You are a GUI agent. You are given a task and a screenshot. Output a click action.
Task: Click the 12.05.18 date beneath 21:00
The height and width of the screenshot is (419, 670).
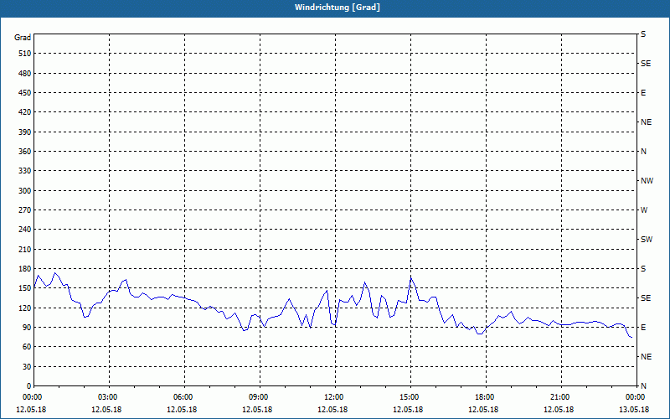[559, 410]
